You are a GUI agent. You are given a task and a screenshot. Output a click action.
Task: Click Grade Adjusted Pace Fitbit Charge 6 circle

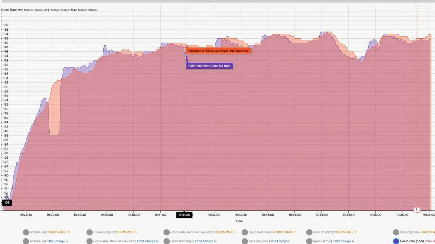[90, 241]
